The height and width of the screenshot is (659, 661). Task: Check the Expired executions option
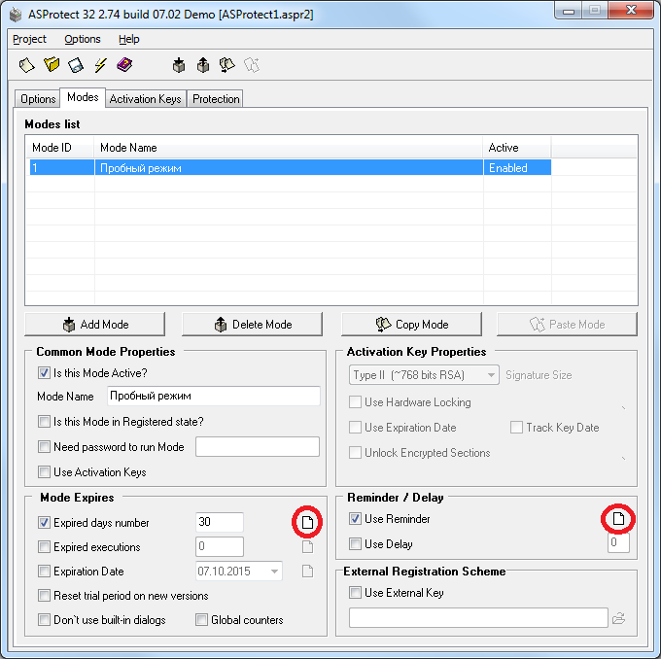pyautogui.click(x=44, y=547)
